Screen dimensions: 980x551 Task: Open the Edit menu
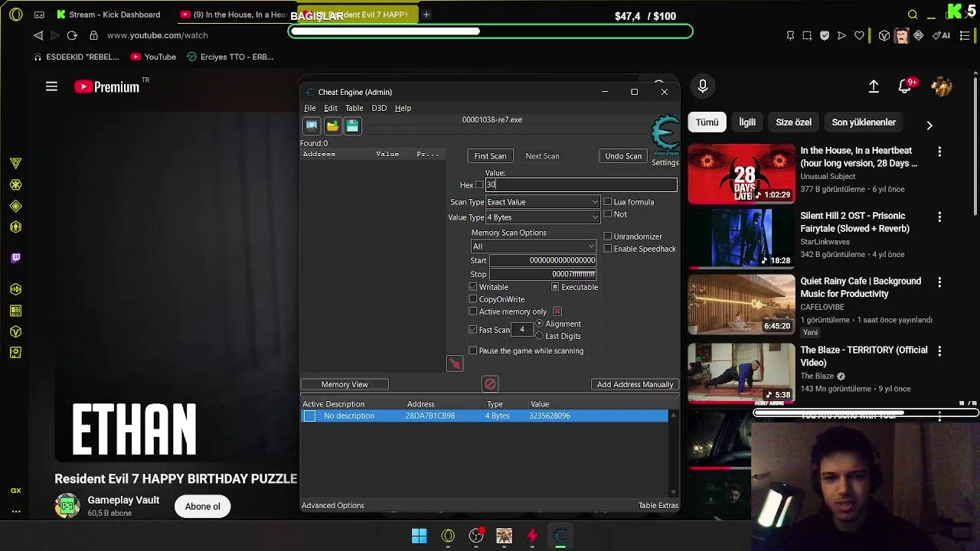pos(331,108)
